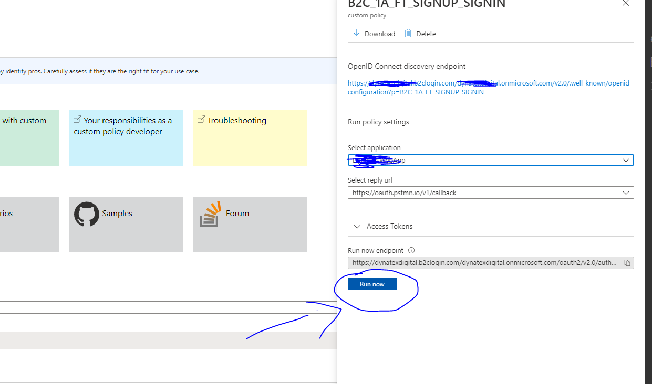Click the Download arrow icon
Viewport: 652px width, 384px height.
(356, 34)
